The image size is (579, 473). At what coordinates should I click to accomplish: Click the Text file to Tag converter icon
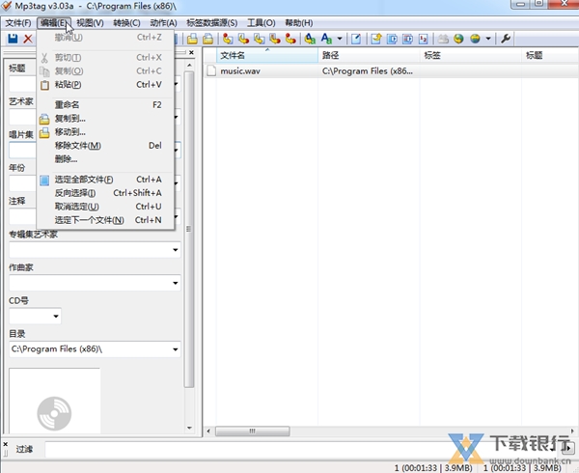coord(275,39)
